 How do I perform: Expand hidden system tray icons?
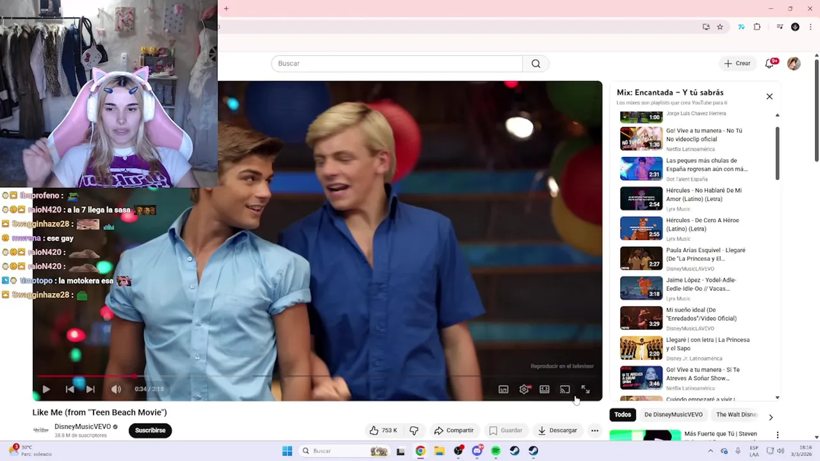[x=710, y=451]
